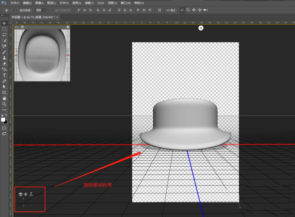Activate the 3D camera mode icon
295x217 pixels.
click(205, 10)
